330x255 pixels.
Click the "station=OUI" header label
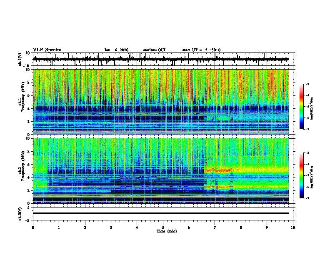(x=154, y=50)
